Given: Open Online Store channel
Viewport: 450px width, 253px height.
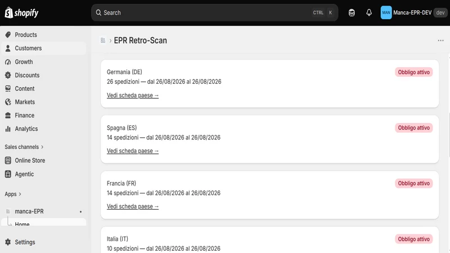Looking at the screenshot, I should [x=30, y=160].
